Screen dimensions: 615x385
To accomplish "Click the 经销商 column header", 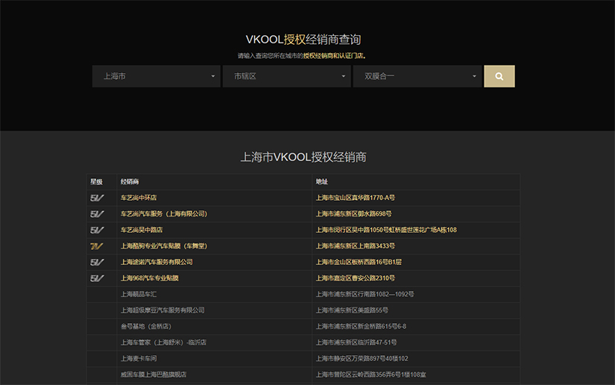I will coord(130,182).
